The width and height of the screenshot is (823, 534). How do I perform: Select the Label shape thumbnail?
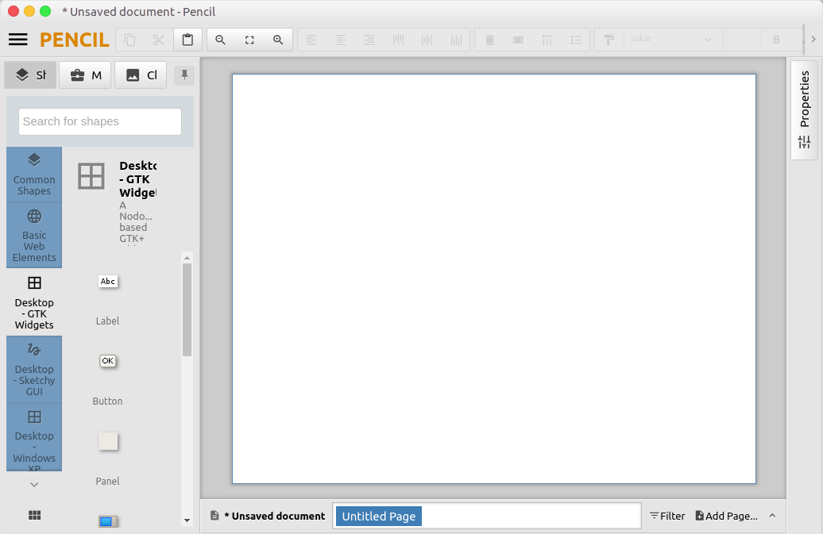pyautogui.click(x=107, y=282)
